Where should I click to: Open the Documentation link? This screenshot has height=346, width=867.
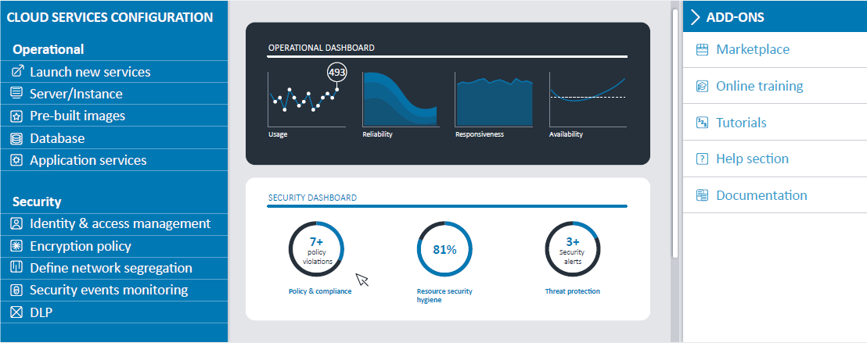tap(761, 195)
